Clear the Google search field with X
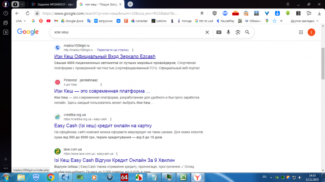This screenshot has width=325, height=182. click(x=207, y=32)
